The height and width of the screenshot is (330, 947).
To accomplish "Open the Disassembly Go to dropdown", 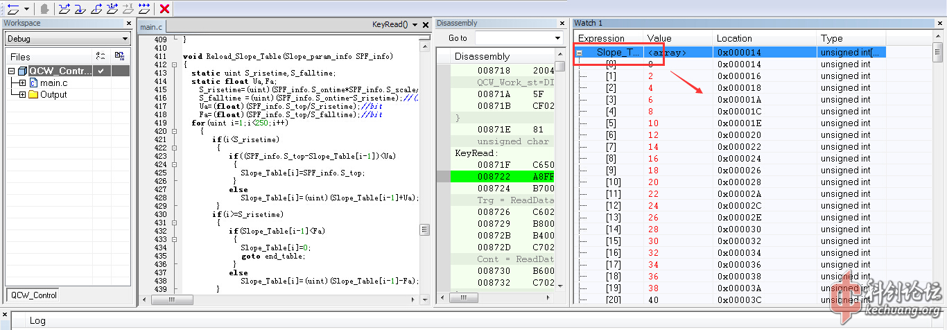I will click(558, 38).
